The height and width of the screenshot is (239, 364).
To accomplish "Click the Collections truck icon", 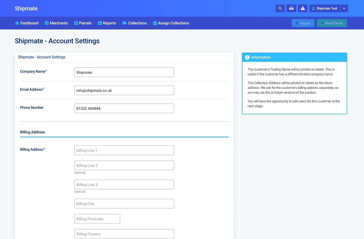I will (x=125, y=23).
